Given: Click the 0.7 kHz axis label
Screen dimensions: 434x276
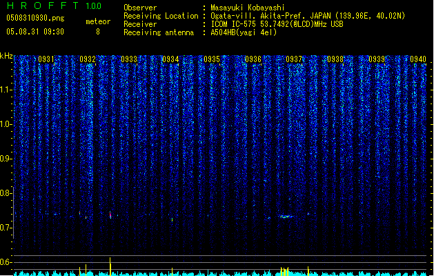Looking at the screenshot, I should 6,228.
